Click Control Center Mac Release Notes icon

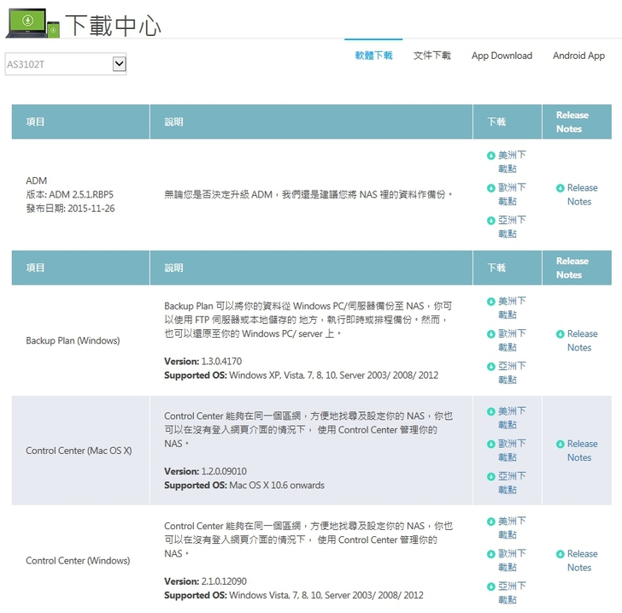tap(560, 445)
